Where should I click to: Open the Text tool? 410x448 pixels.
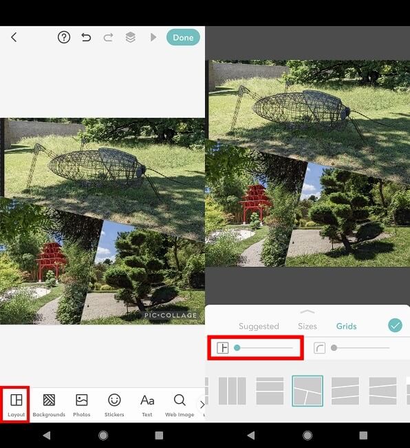[147, 405]
